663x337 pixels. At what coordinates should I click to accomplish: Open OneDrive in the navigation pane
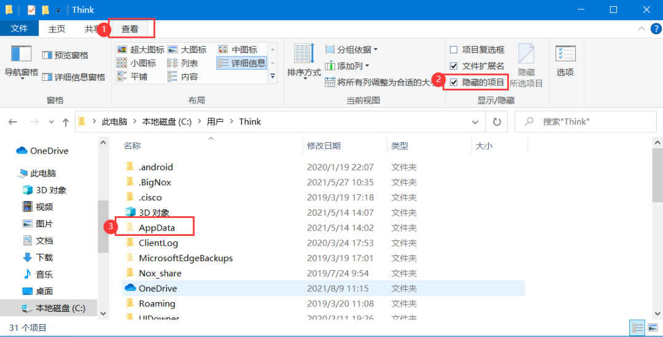42,151
